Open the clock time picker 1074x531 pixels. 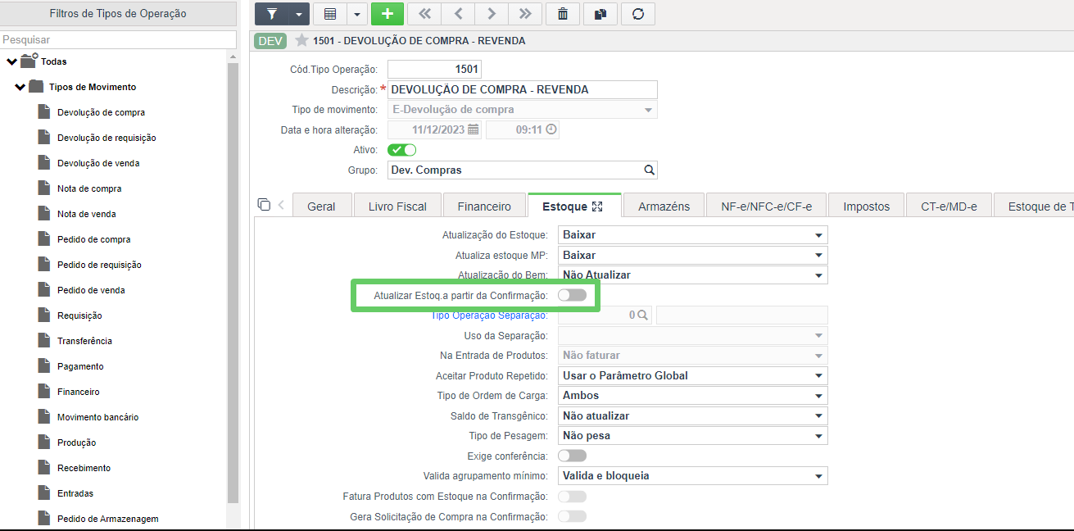pos(551,129)
